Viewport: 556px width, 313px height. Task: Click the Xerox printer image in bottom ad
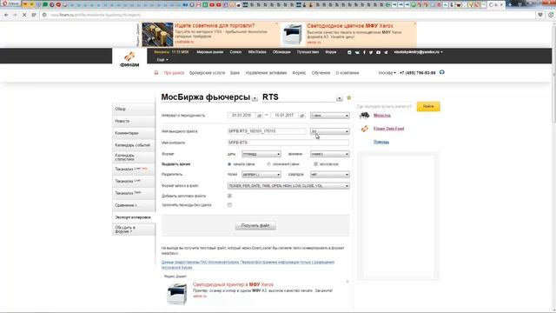coord(177,294)
